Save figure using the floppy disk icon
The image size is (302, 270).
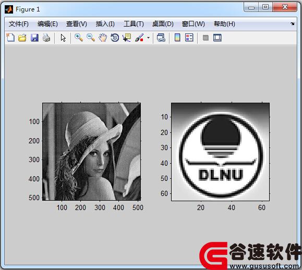(34, 38)
